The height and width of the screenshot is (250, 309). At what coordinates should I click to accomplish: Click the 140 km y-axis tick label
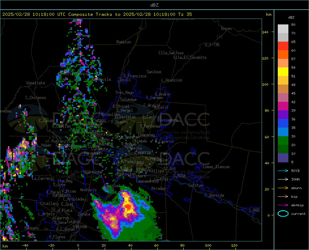click(x=265, y=32)
